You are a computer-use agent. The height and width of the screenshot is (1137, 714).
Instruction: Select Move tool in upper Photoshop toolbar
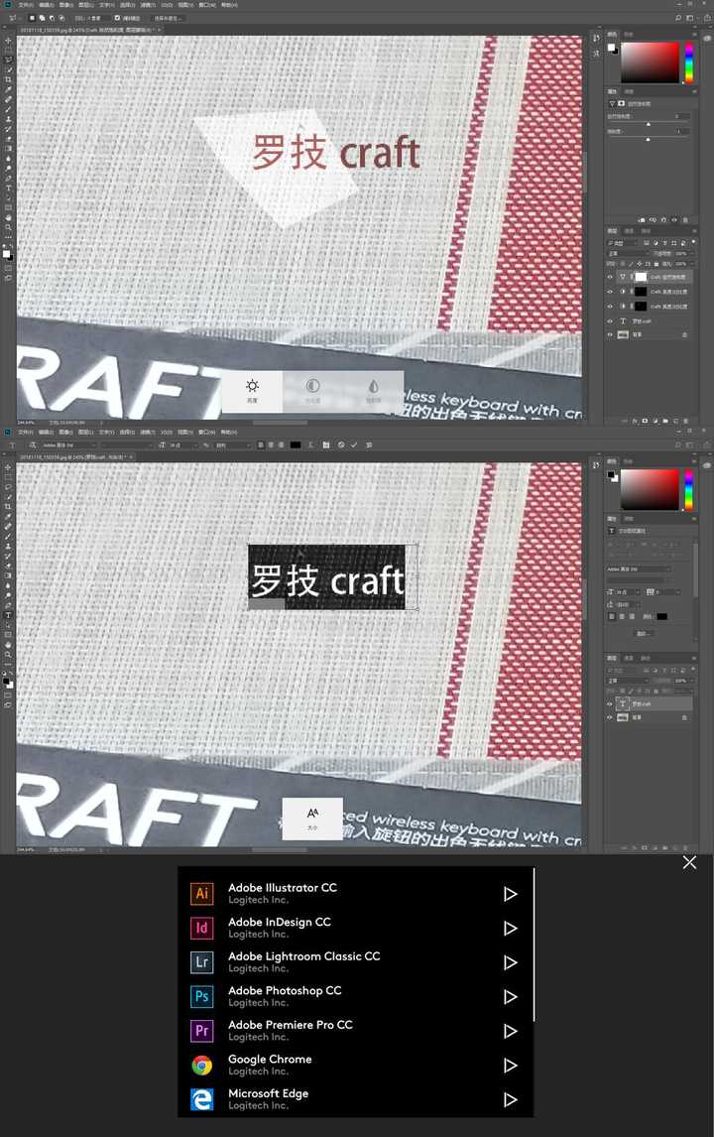point(8,41)
